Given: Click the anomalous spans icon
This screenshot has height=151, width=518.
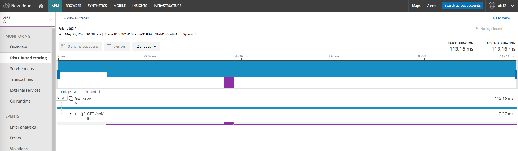Looking at the screenshot, I should point(63,47).
